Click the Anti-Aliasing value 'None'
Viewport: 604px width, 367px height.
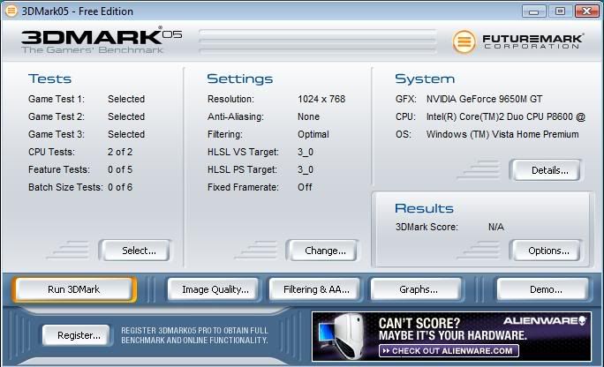click(x=308, y=116)
